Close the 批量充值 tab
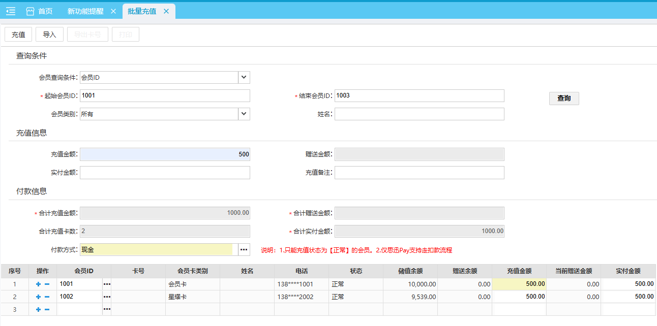The image size is (657, 326). [166, 11]
